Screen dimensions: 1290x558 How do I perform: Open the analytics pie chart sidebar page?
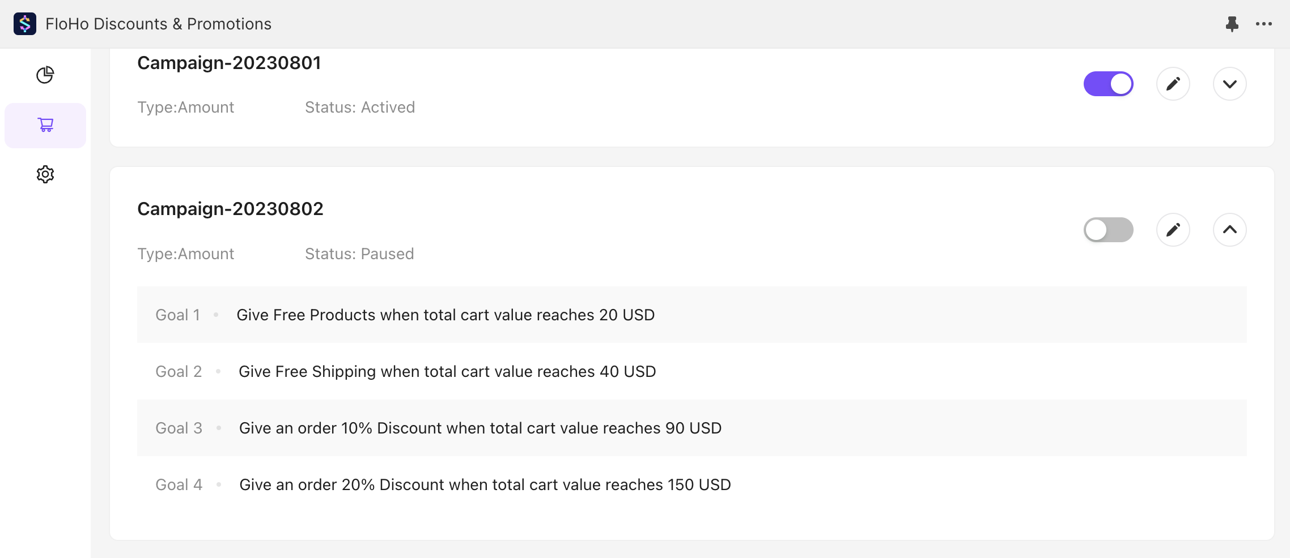(x=45, y=75)
